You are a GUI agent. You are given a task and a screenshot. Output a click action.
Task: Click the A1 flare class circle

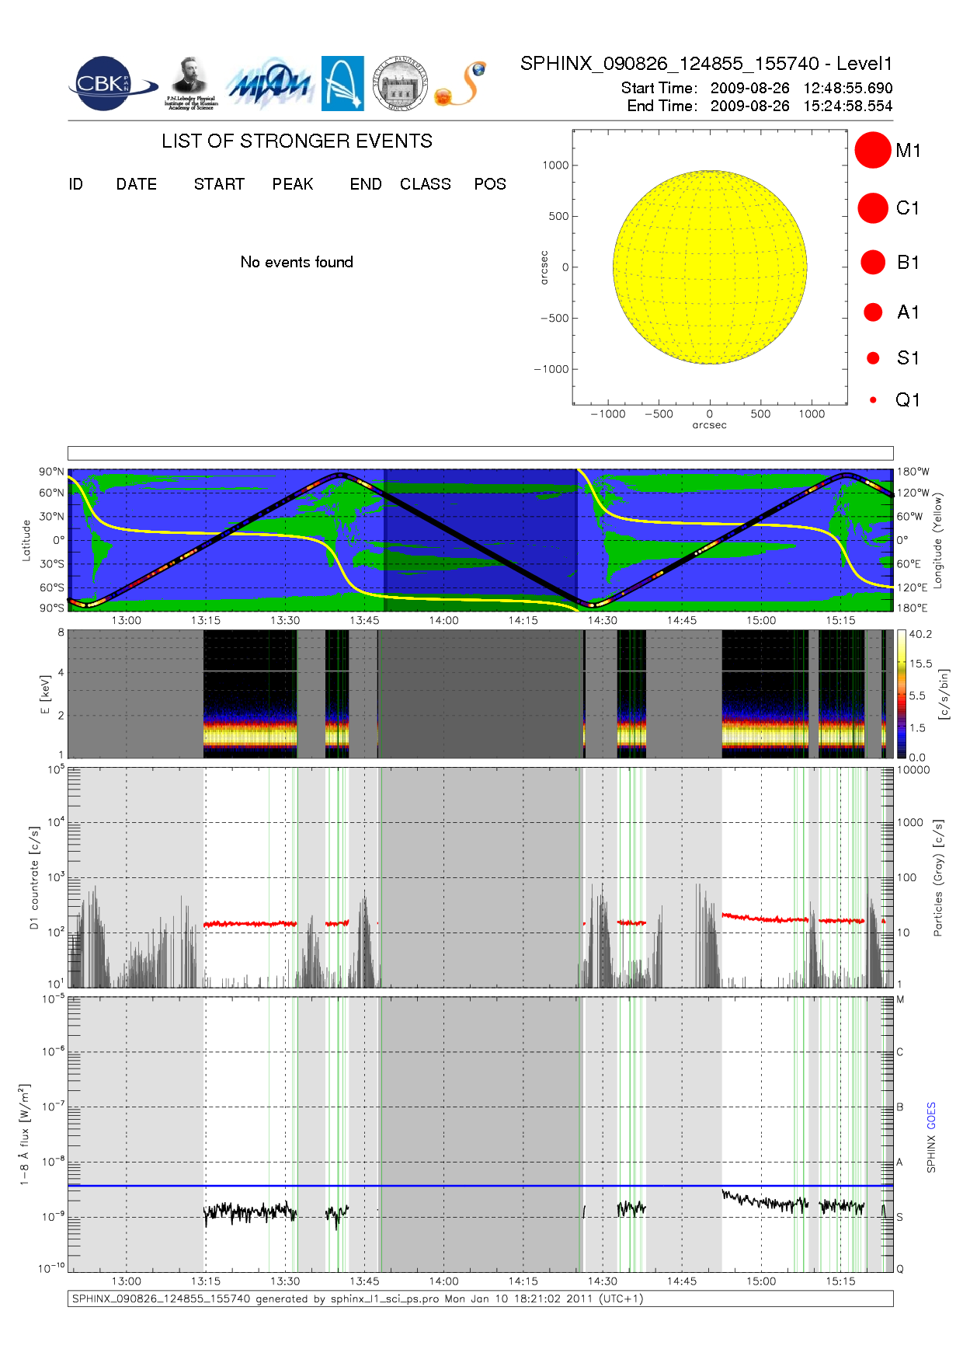click(873, 312)
